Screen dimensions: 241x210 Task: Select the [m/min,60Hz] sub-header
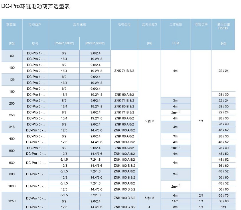[95, 43]
